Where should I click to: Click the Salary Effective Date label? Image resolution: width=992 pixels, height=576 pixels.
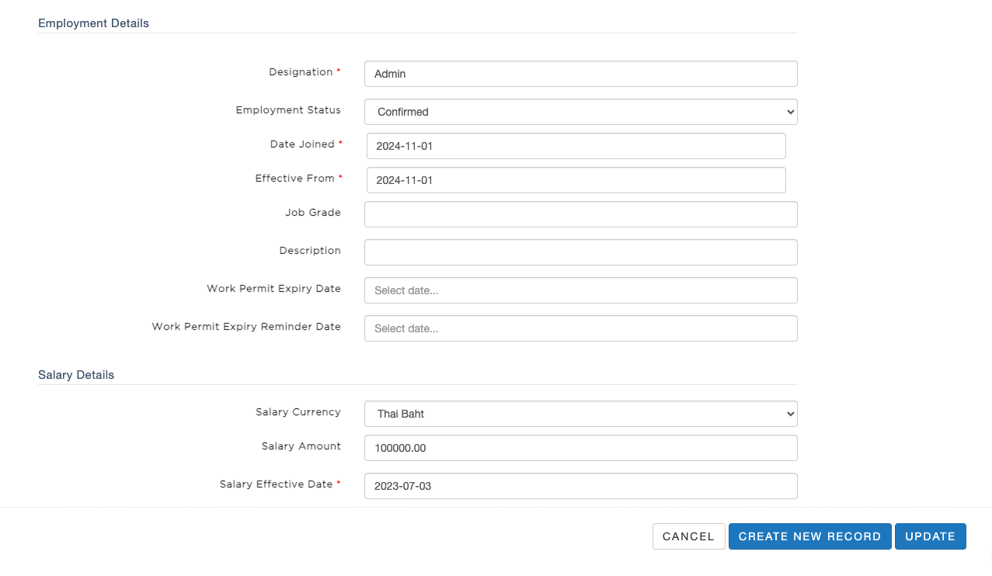276,484
